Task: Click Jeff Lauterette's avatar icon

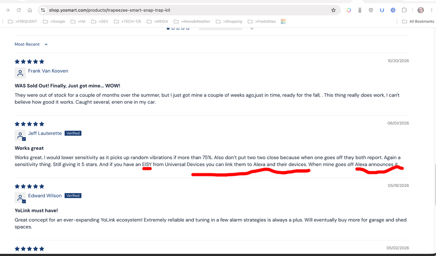Action: 20,135
